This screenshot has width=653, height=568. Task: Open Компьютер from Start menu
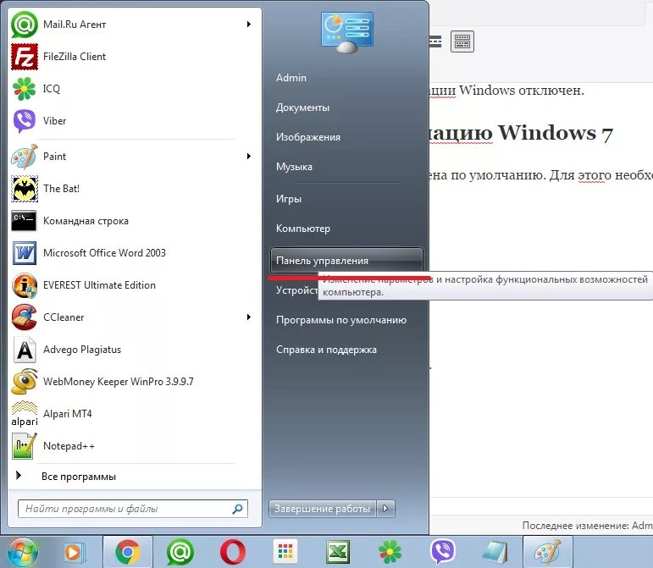point(303,229)
